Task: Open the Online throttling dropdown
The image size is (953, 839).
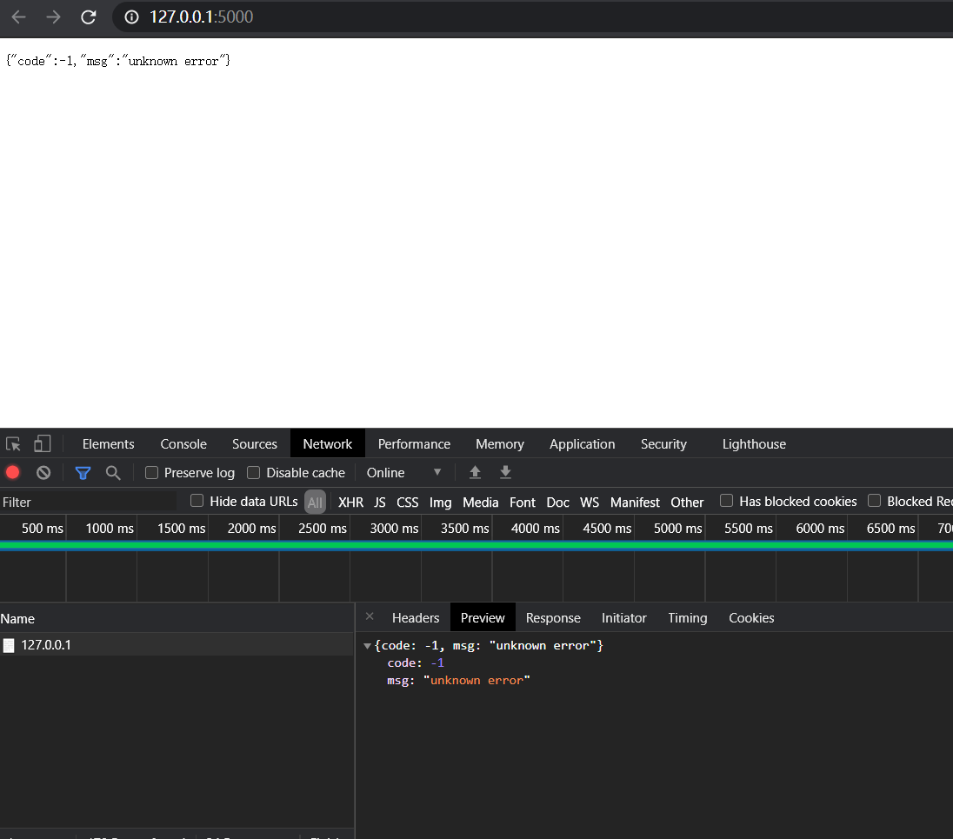Action: [x=404, y=472]
